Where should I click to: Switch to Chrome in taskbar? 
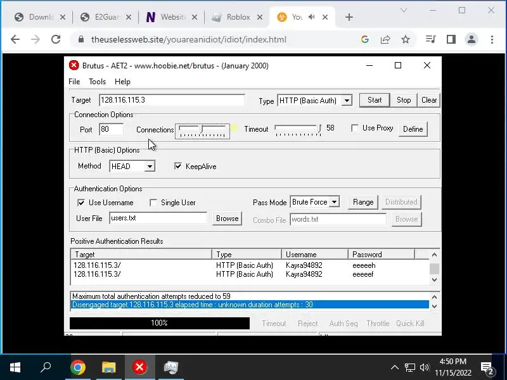pos(78,367)
